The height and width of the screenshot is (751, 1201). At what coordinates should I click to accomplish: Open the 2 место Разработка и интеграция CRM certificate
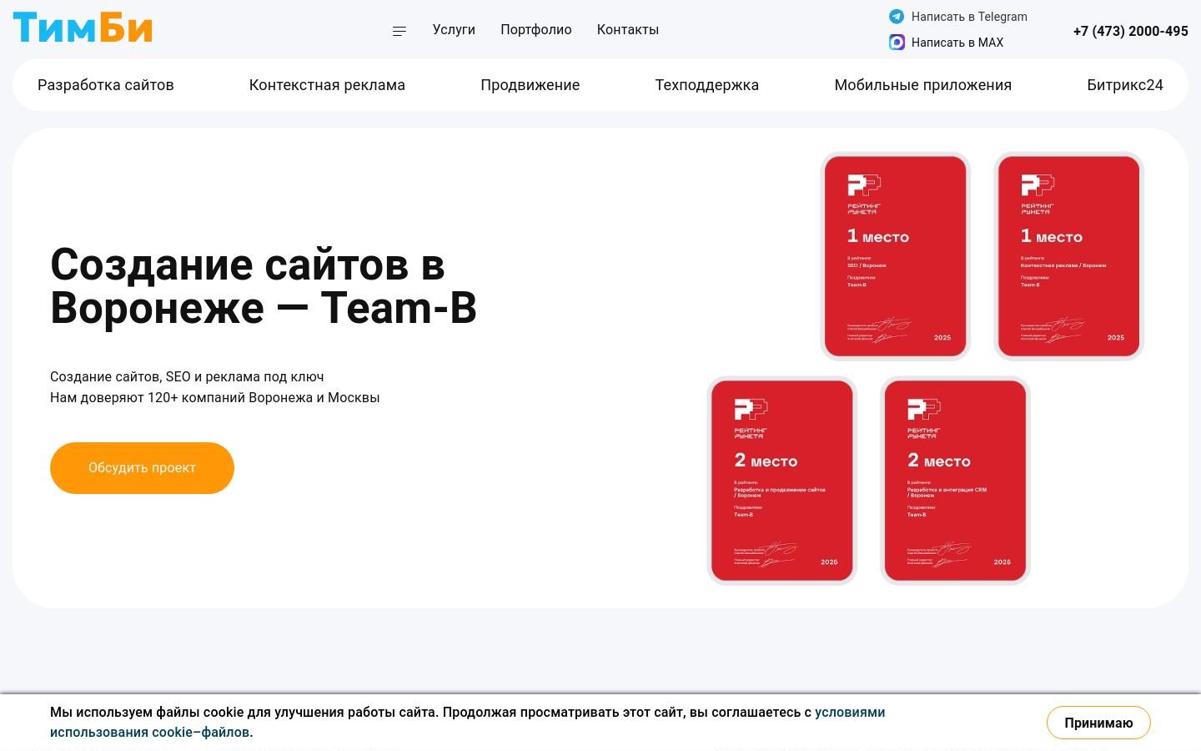(x=956, y=481)
